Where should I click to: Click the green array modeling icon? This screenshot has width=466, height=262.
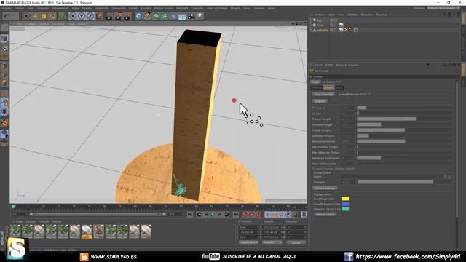[165, 16]
